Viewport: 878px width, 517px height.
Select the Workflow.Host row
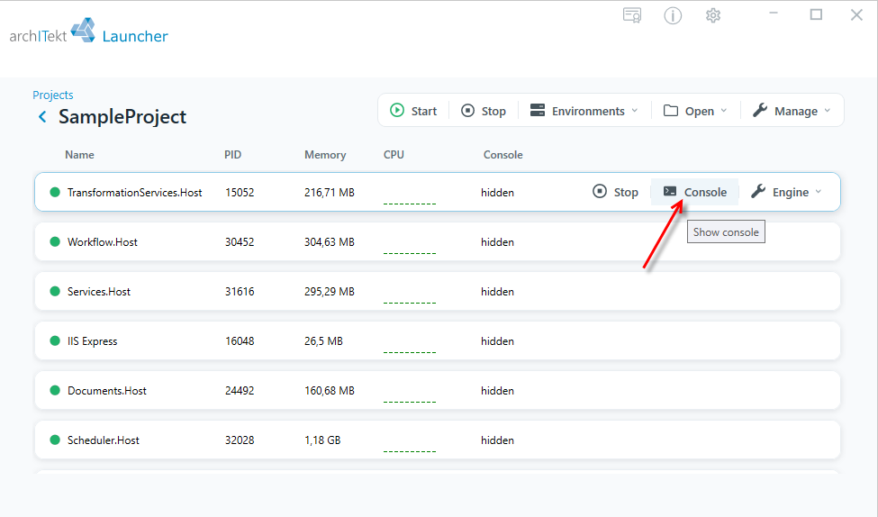tap(438, 242)
